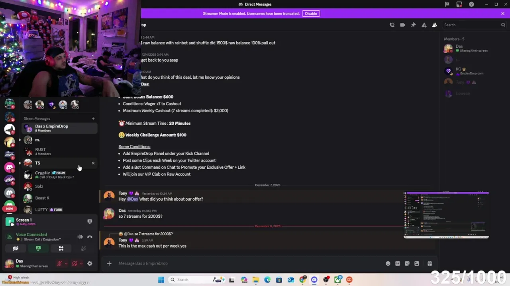Open Xbox app from the taskbar
The image size is (510, 286).
click(x=337, y=280)
